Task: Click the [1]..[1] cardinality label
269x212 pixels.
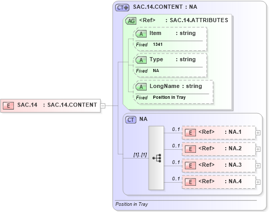Action: [x=140, y=155]
